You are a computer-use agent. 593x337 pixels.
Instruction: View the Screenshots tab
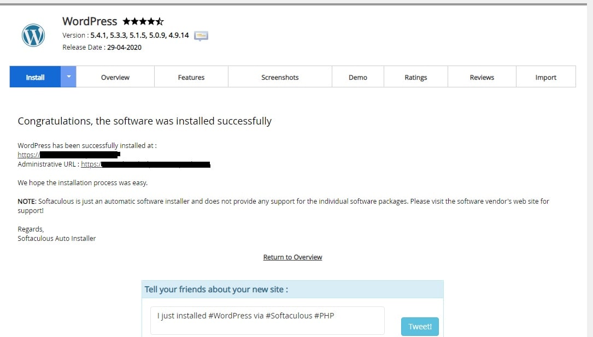280,76
